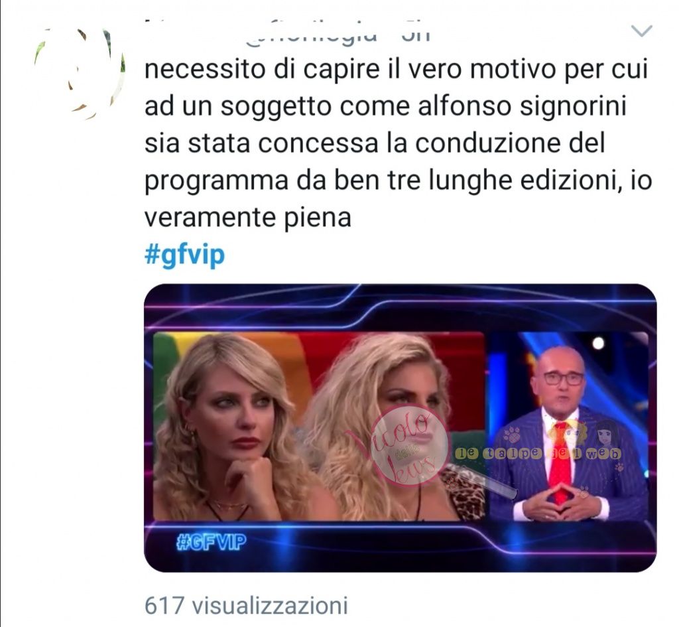The image size is (679, 627).
Task: Play the embedded GFVIP video clip
Action: (x=400, y=428)
